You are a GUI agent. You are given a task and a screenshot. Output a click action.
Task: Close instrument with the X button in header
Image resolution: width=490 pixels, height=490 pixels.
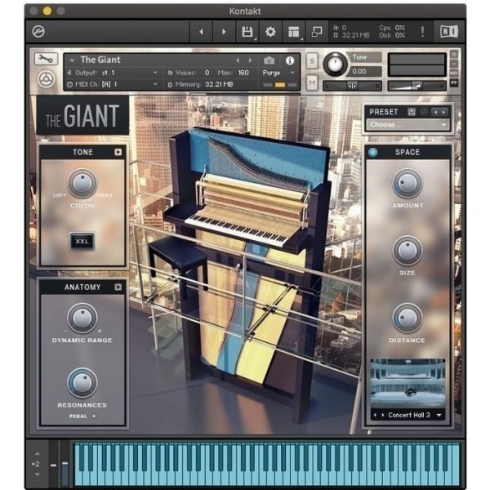(x=454, y=55)
